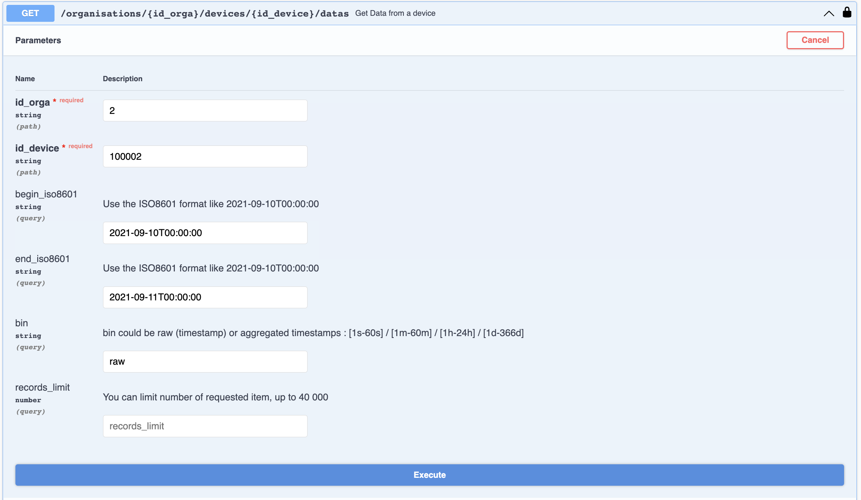
Task: Click the id_orga parameter name label
Action: (32, 102)
